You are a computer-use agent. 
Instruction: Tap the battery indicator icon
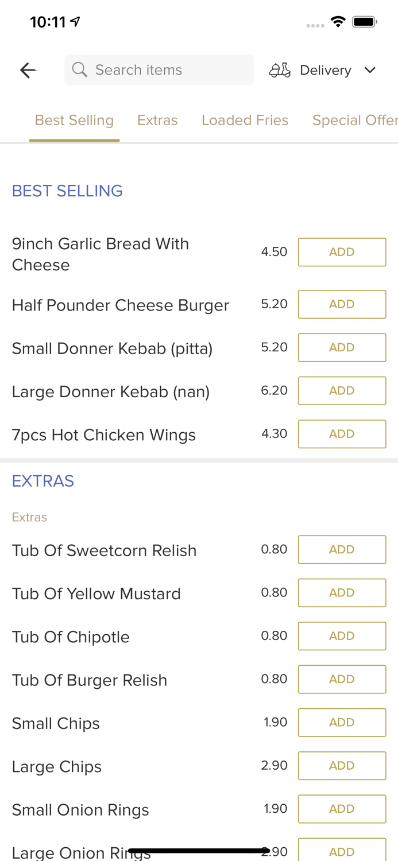(364, 20)
